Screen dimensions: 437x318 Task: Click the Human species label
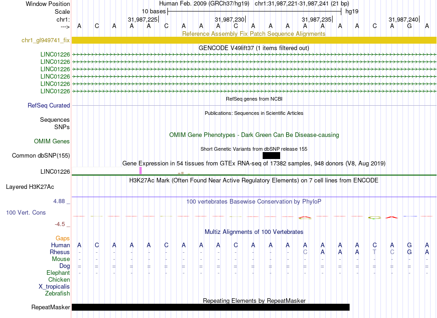[60, 245]
